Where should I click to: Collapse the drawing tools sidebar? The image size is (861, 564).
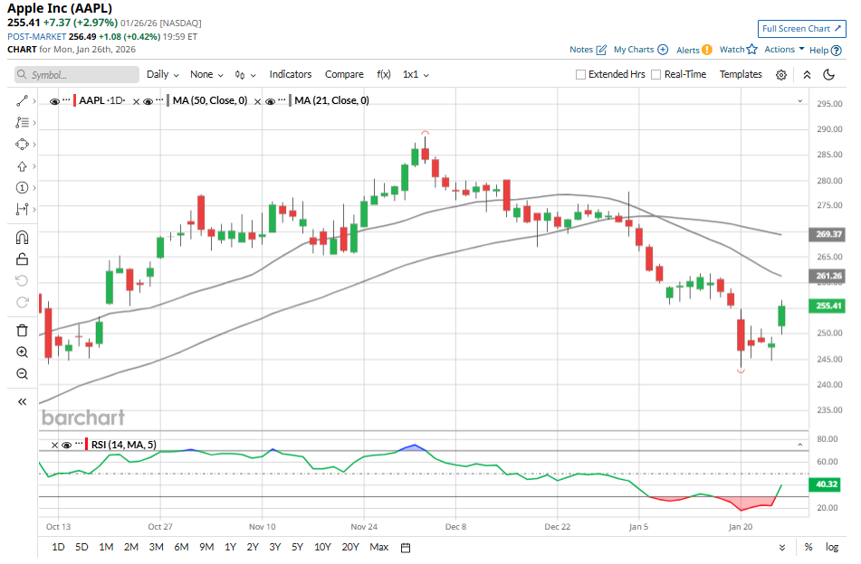pyautogui.click(x=22, y=402)
